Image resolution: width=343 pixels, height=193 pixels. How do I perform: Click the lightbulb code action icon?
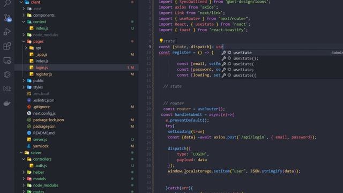point(161,41)
